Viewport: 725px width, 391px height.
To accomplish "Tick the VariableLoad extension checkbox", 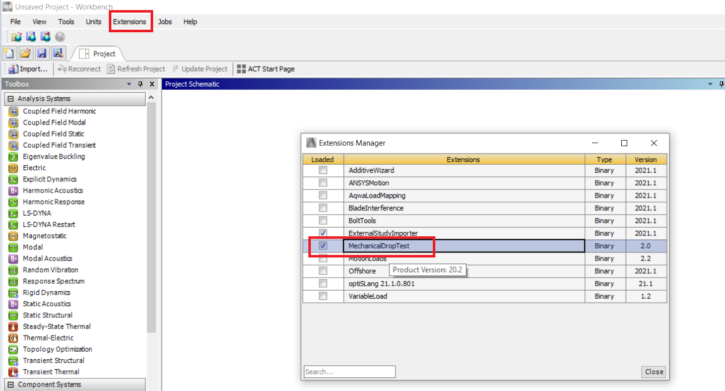I will pos(323,296).
